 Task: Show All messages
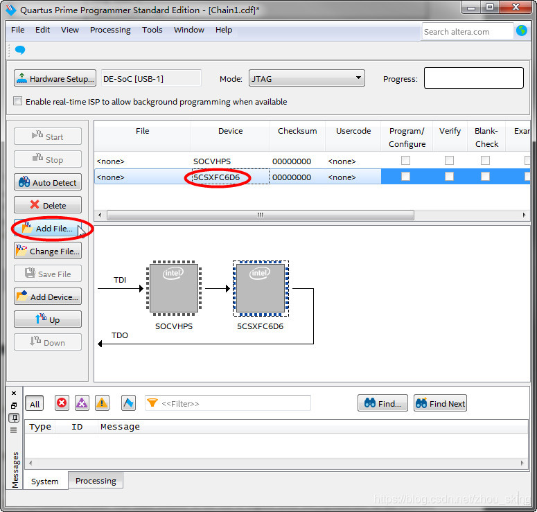point(34,403)
